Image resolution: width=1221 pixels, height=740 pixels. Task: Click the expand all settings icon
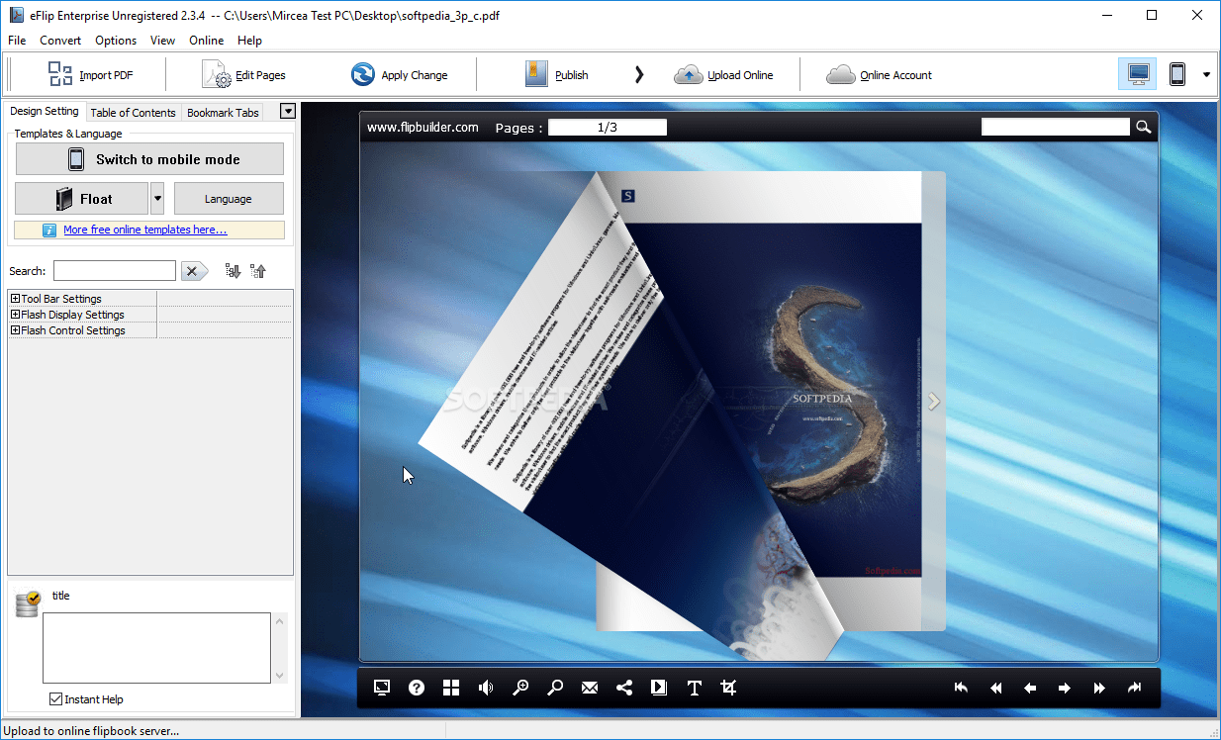233,271
